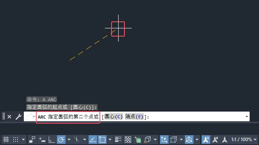Screen dimensions: 259x145
Task: Toggle Dynamic UCS icon
Action: (x=164, y=140)
